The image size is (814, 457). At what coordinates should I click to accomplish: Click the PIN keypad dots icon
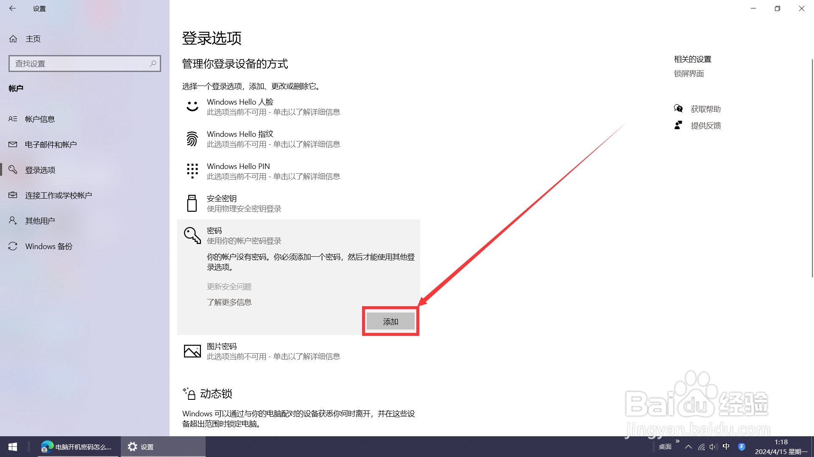(x=192, y=171)
